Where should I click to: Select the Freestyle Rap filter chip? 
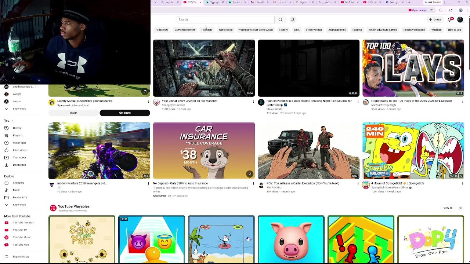point(314,30)
